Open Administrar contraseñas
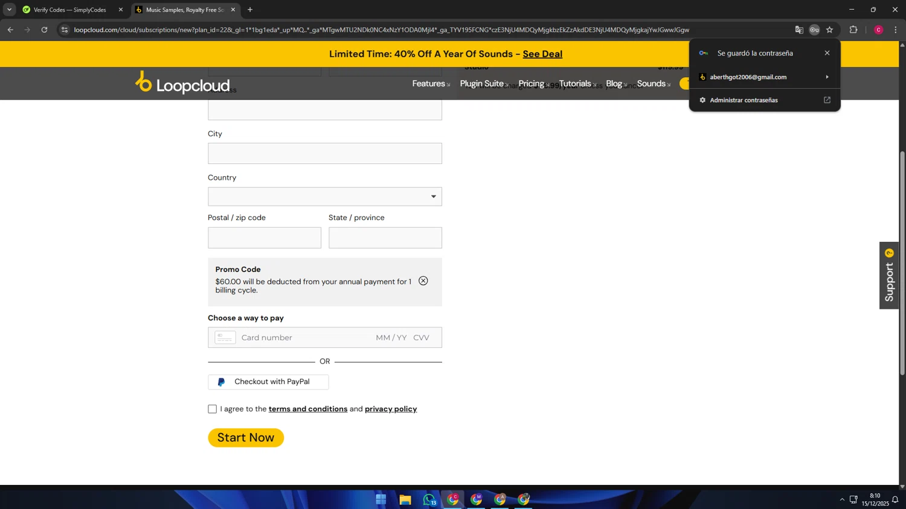Viewport: 906px width, 509px height. pyautogui.click(x=765, y=100)
